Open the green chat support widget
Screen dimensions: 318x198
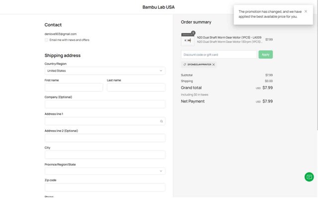[x=309, y=177]
